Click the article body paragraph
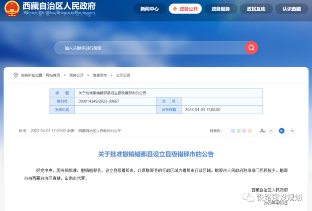The height and width of the screenshot is (211, 312). 156,174
